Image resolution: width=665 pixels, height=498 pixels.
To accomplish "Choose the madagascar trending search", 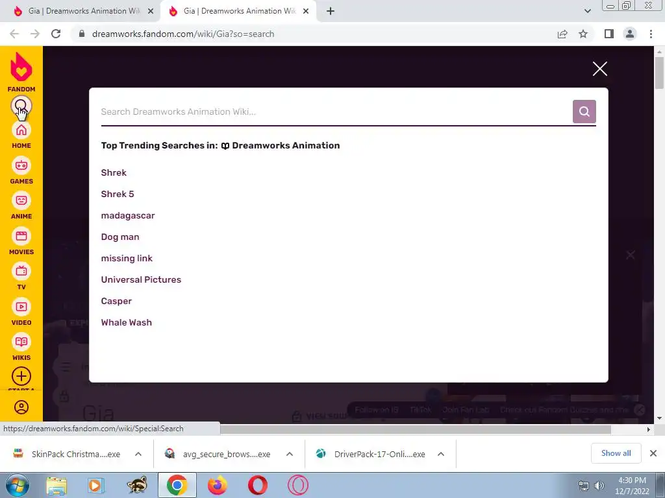I will [128, 215].
